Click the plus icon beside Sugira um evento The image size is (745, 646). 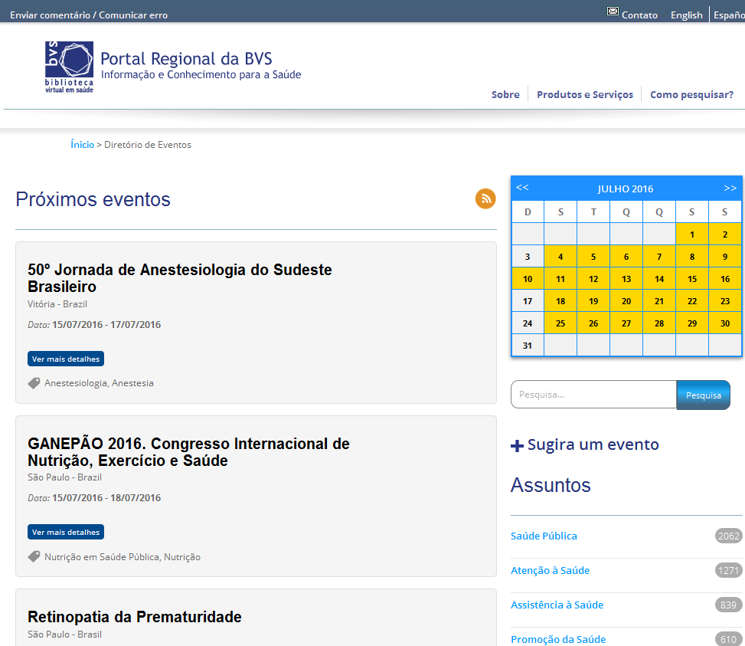click(x=517, y=445)
